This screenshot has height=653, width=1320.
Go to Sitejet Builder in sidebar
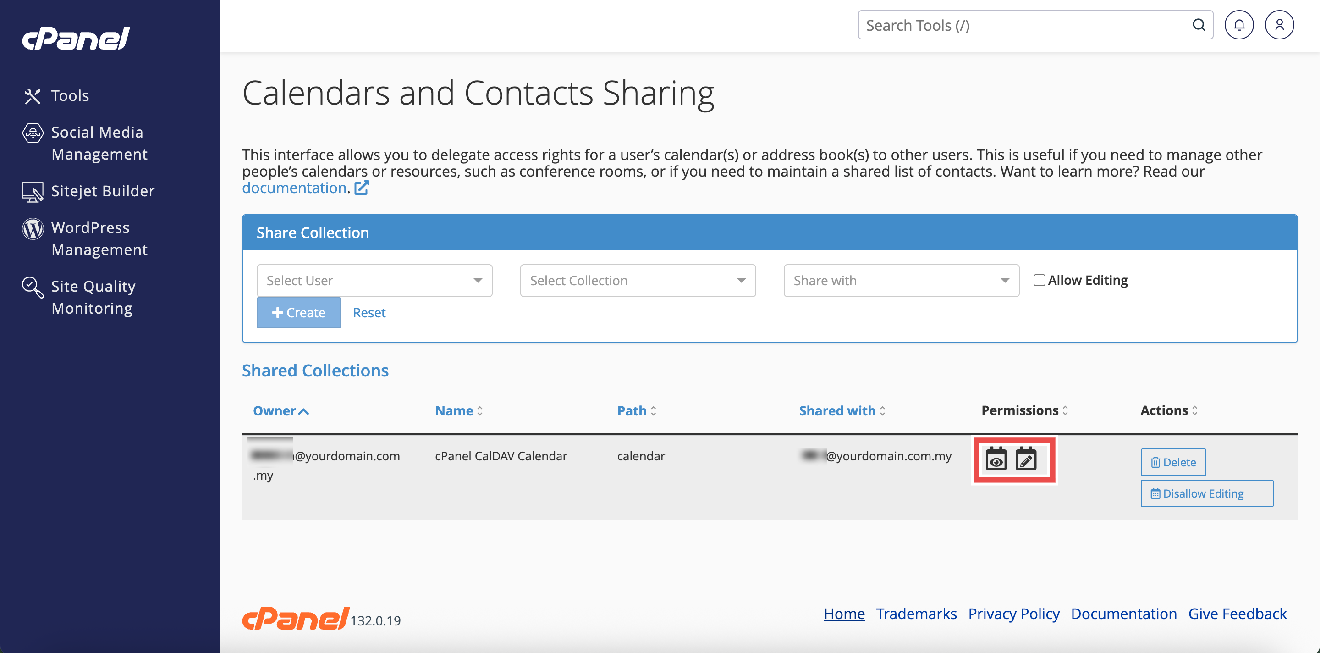click(103, 191)
